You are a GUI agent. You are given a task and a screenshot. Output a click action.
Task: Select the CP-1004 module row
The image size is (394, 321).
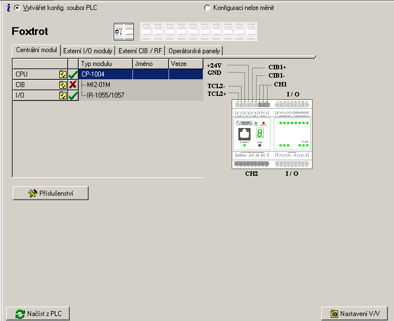pyautogui.click(x=141, y=74)
